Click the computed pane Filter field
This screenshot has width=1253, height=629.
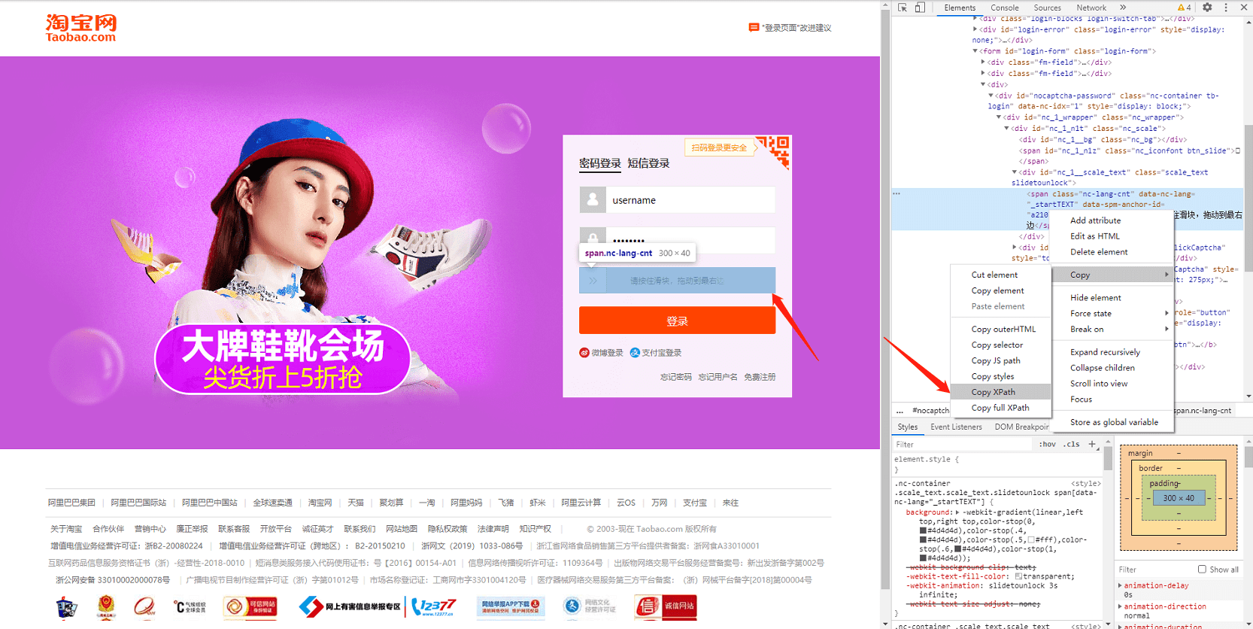pos(1155,570)
